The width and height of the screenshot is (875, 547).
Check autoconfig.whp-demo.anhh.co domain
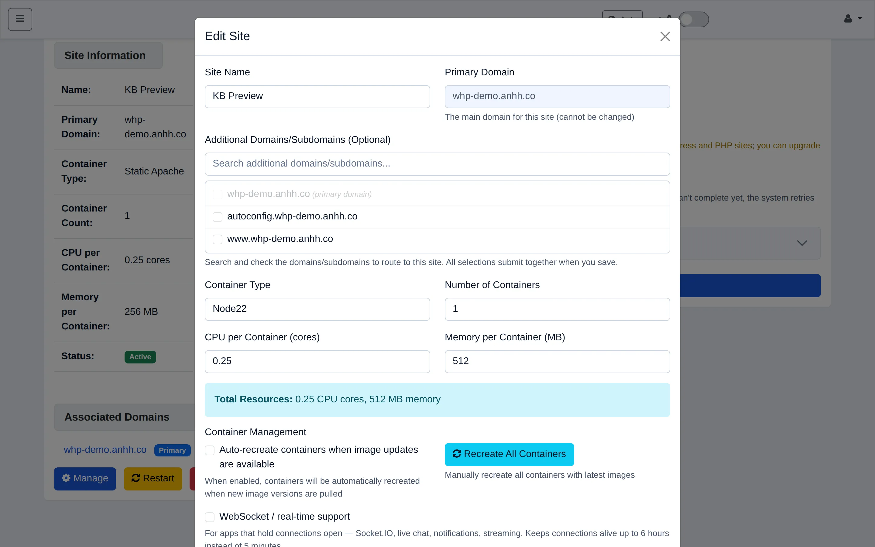point(217,217)
